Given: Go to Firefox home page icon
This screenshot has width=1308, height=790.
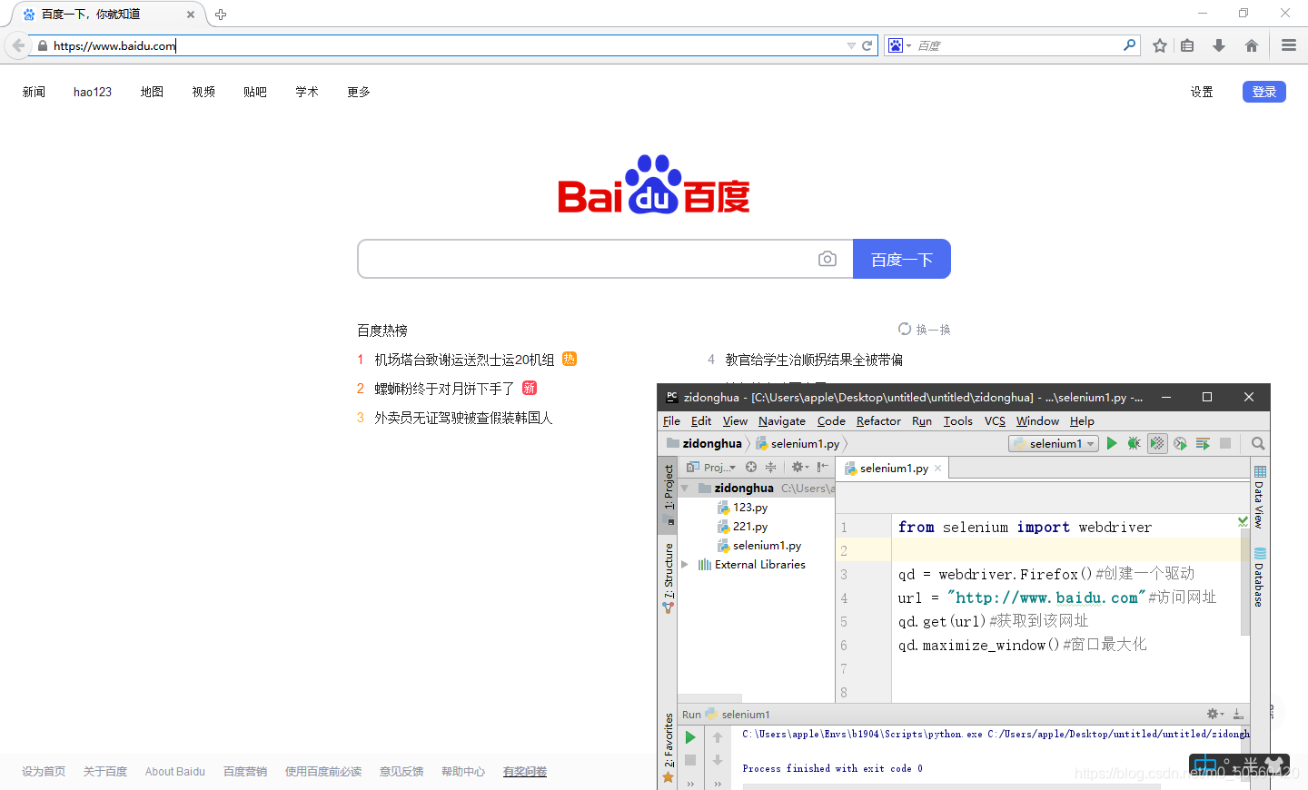Looking at the screenshot, I should pyautogui.click(x=1252, y=45).
